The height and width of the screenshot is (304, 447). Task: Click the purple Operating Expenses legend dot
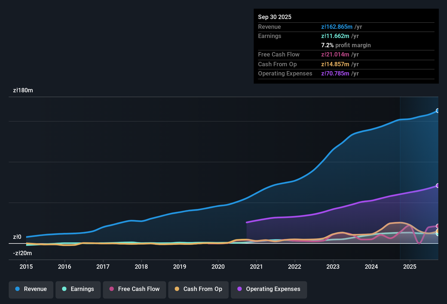click(239, 289)
